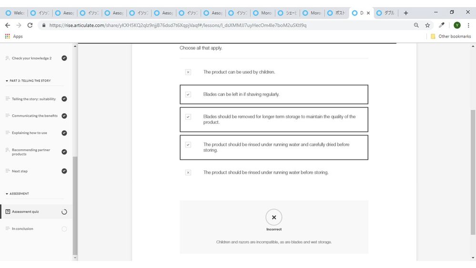Open the In conclusion lesson
Screen dimensions: 476x268
[22, 229]
